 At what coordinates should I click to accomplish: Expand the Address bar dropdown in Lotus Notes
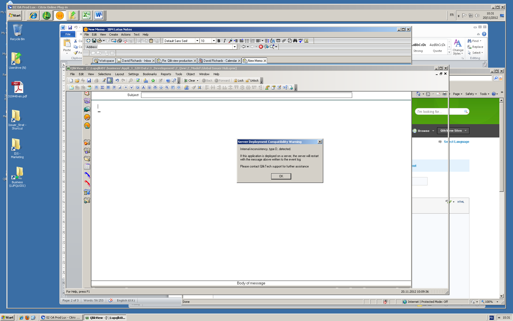point(235,47)
